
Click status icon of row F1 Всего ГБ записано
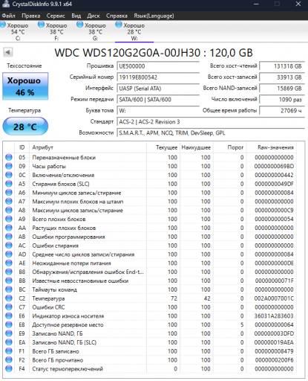pyautogui.click(x=9, y=351)
